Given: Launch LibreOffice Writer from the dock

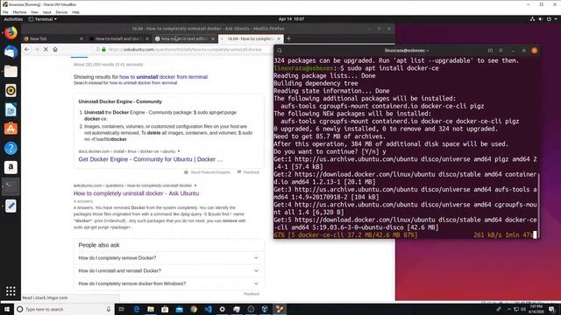Looking at the screenshot, I should click(x=11, y=109).
